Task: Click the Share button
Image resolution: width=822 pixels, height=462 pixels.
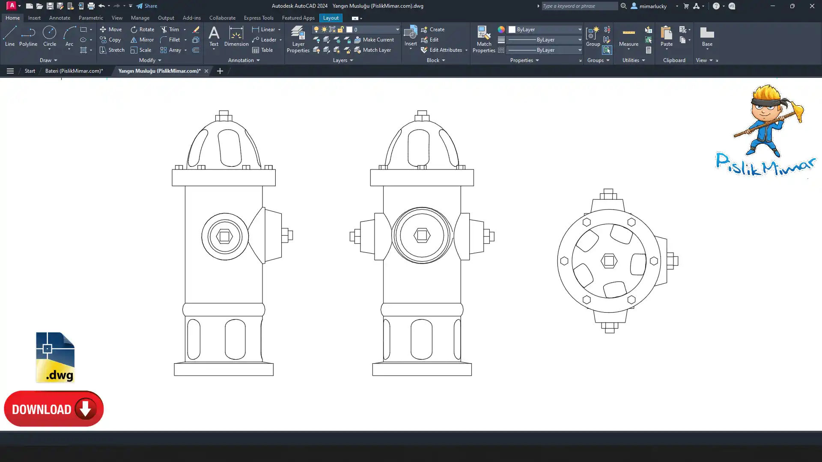Action: click(x=147, y=6)
